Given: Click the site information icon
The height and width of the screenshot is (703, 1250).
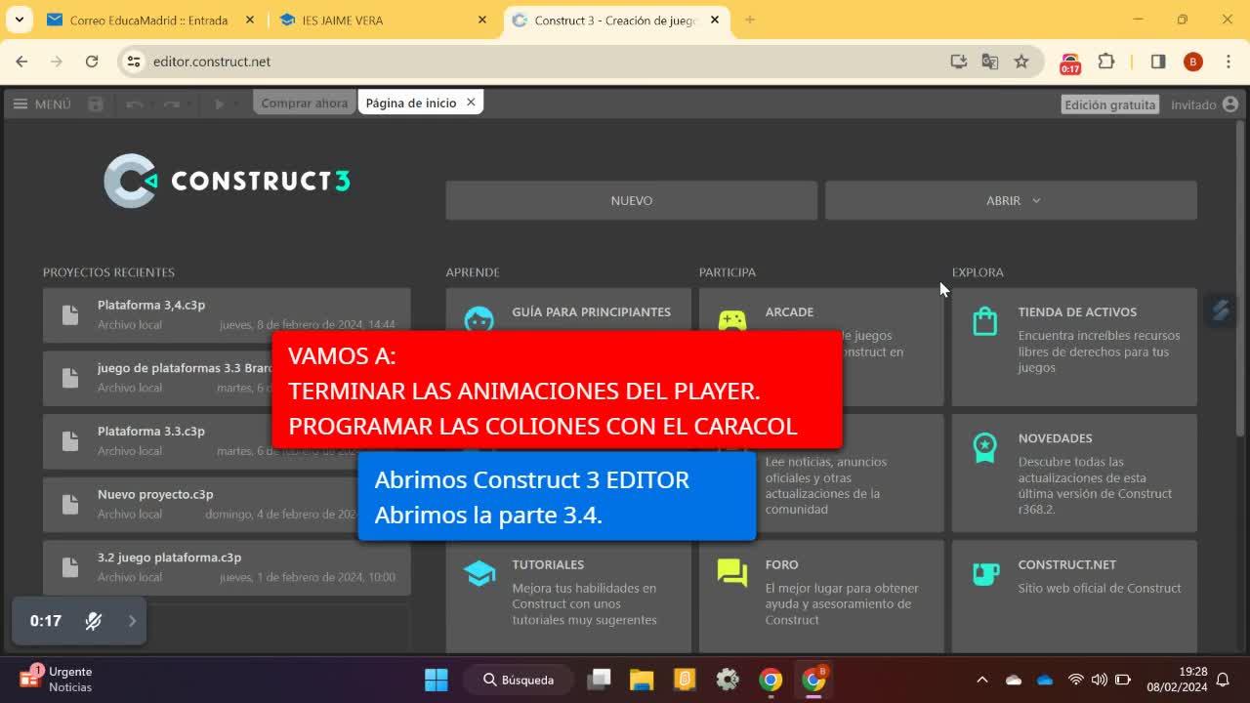Looking at the screenshot, I should pos(135,62).
